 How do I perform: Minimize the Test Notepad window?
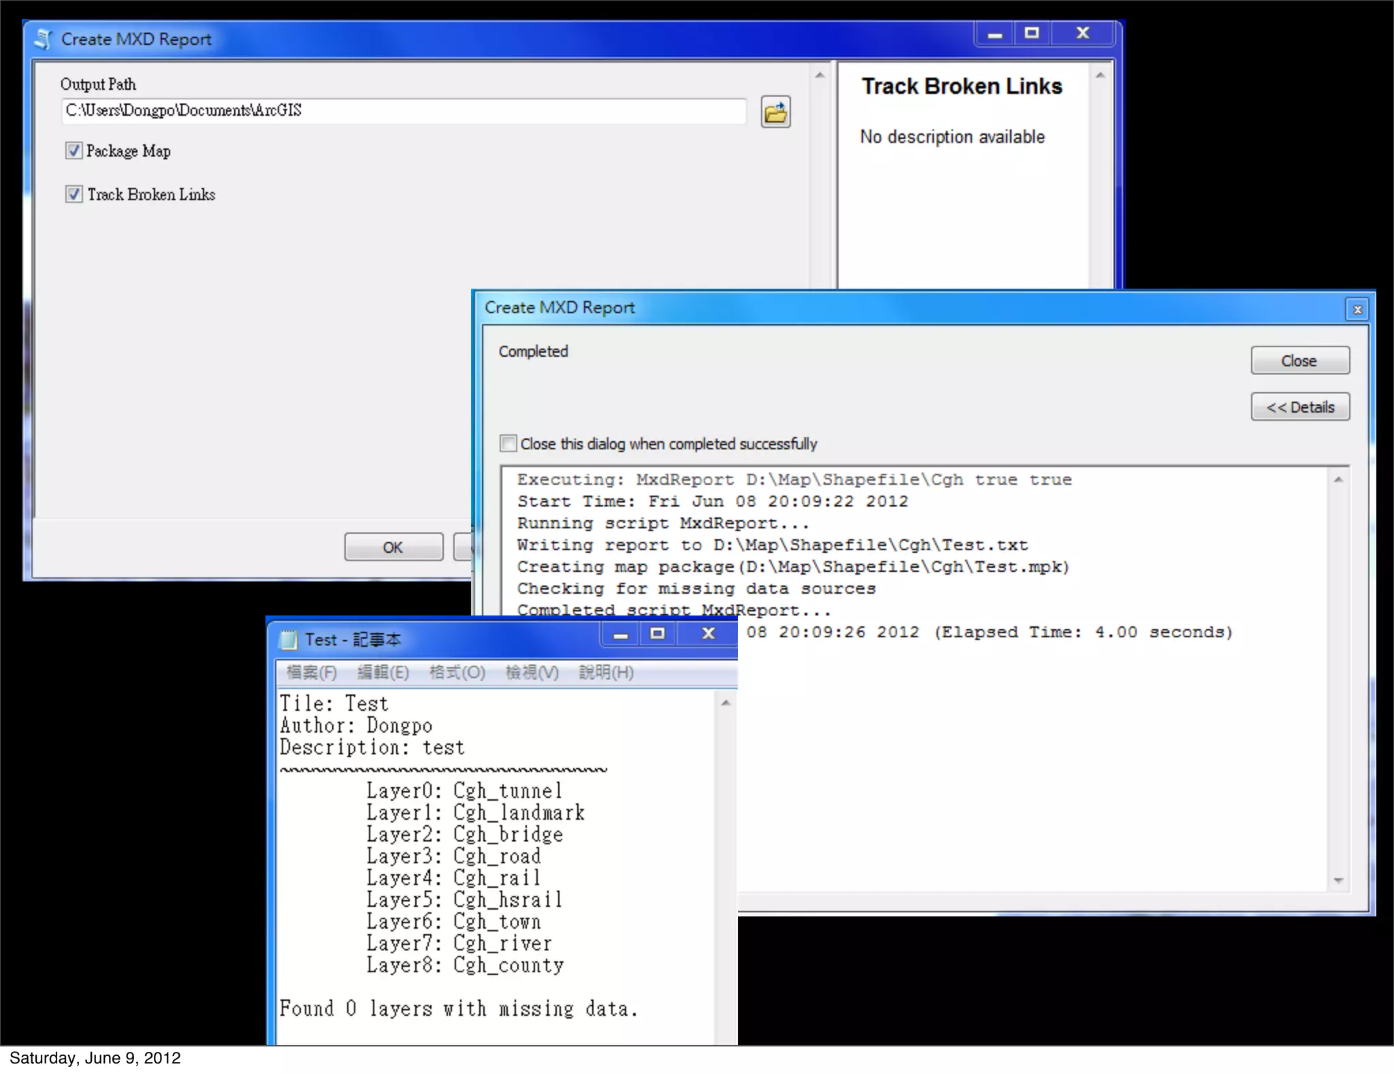[x=620, y=635]
